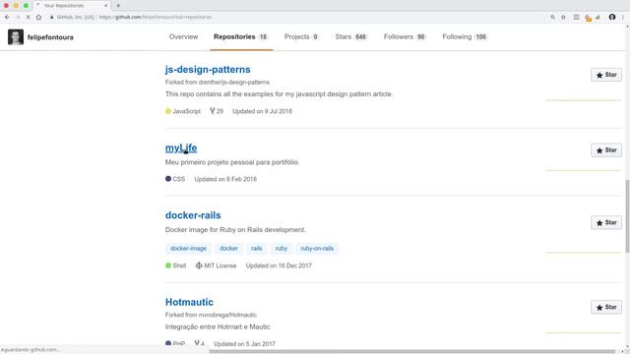Click the docker-image topic tag

(x=188, y=249)
